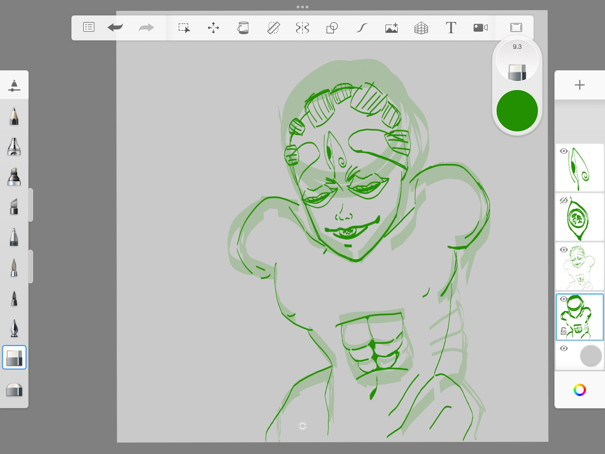Screen dimensions: 605x454
Task: Undo the last stroke
Action: [115, 27]
